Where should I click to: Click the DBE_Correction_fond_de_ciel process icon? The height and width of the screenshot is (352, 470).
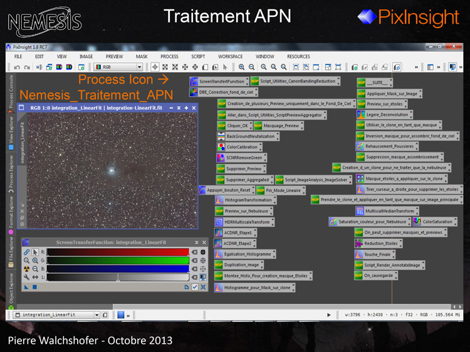tap(223, 92)
